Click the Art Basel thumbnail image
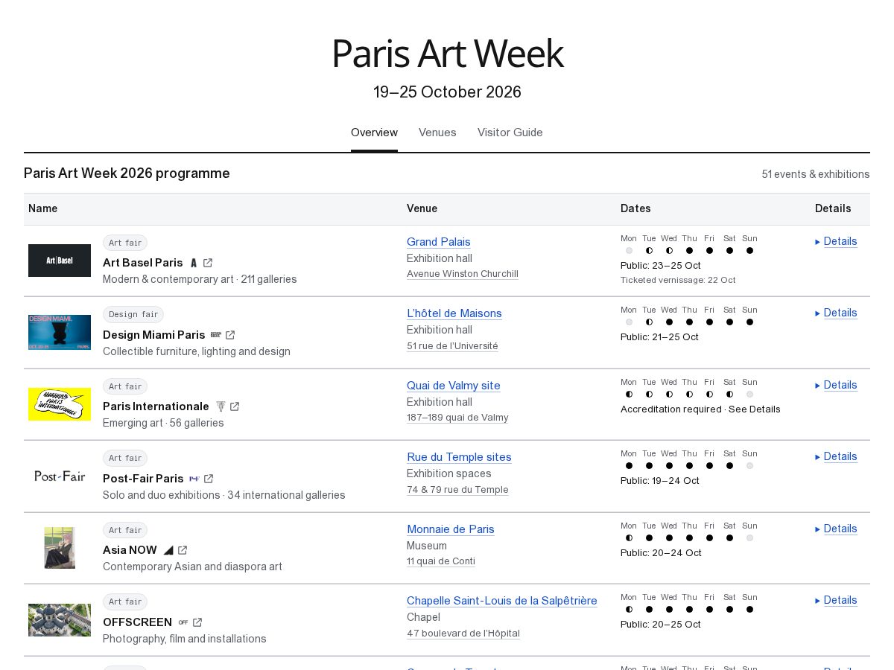The width and height of the screenshot is (894, 670). [x=60, y=261]
